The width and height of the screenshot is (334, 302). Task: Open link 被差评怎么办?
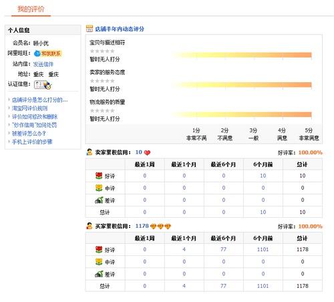(29, 134)
